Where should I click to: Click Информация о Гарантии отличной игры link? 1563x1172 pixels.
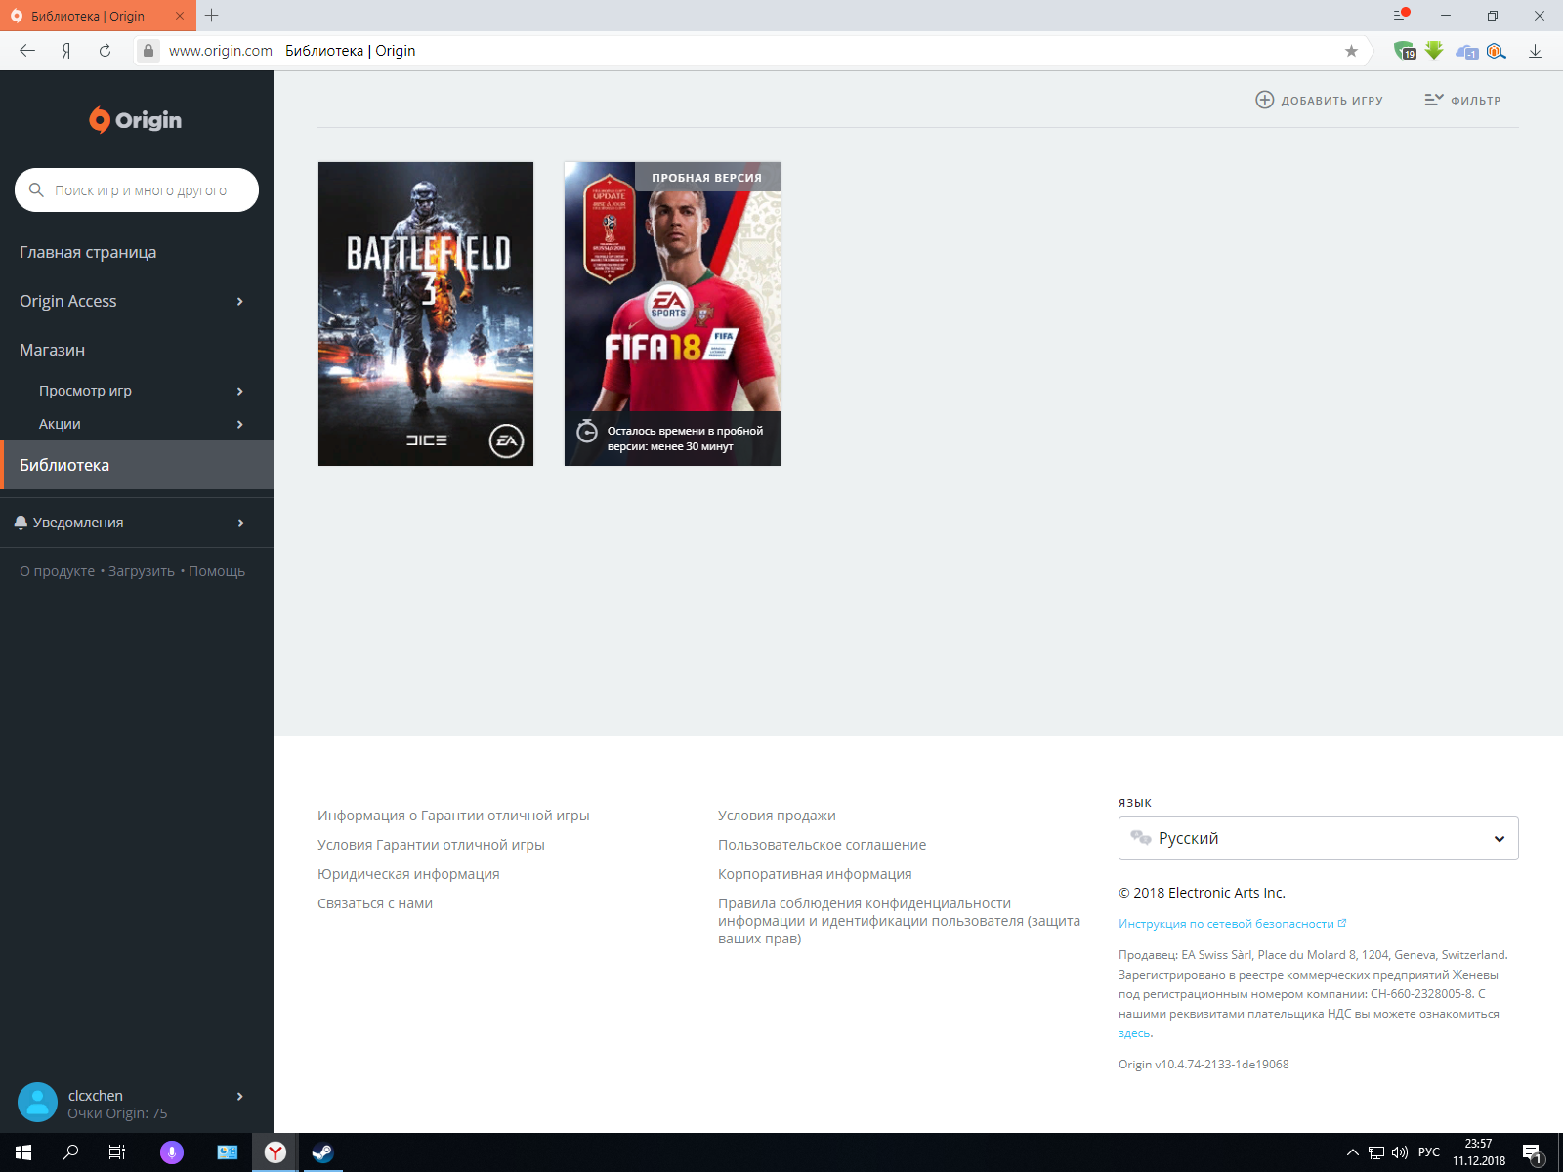(x=453, y=816)
